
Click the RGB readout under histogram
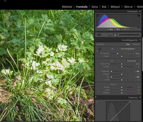tap(118, 29)
